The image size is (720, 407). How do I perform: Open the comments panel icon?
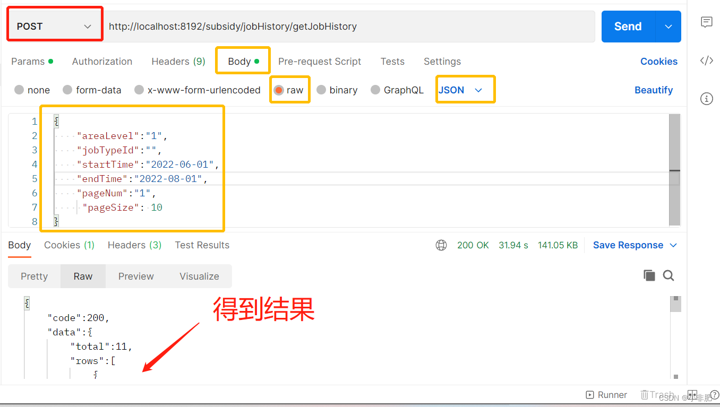coord(706,22)
